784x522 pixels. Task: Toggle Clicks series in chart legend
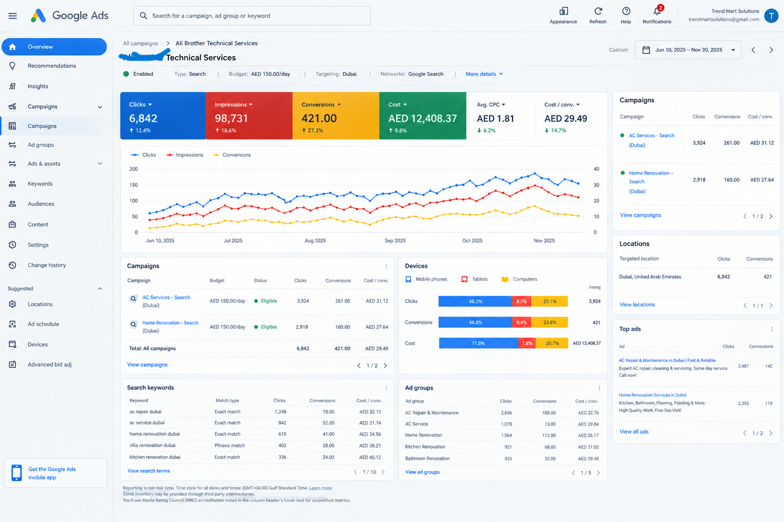coord(143,155)
